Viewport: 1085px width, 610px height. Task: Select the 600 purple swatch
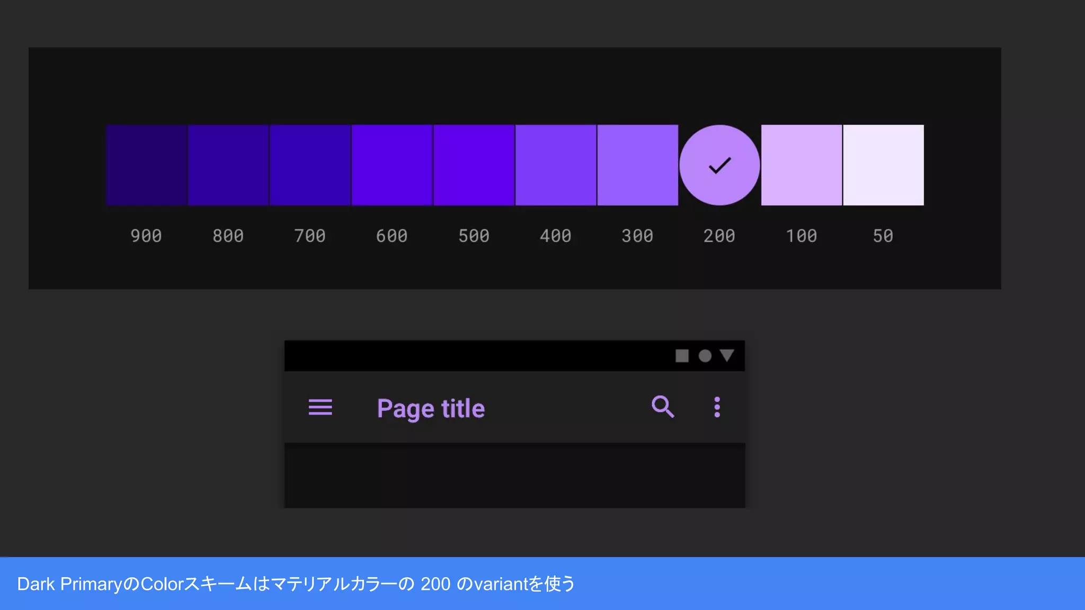point(392,165)
